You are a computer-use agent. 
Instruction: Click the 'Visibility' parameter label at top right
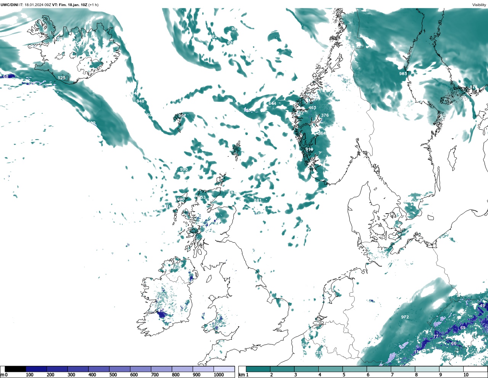click(479, 5)
